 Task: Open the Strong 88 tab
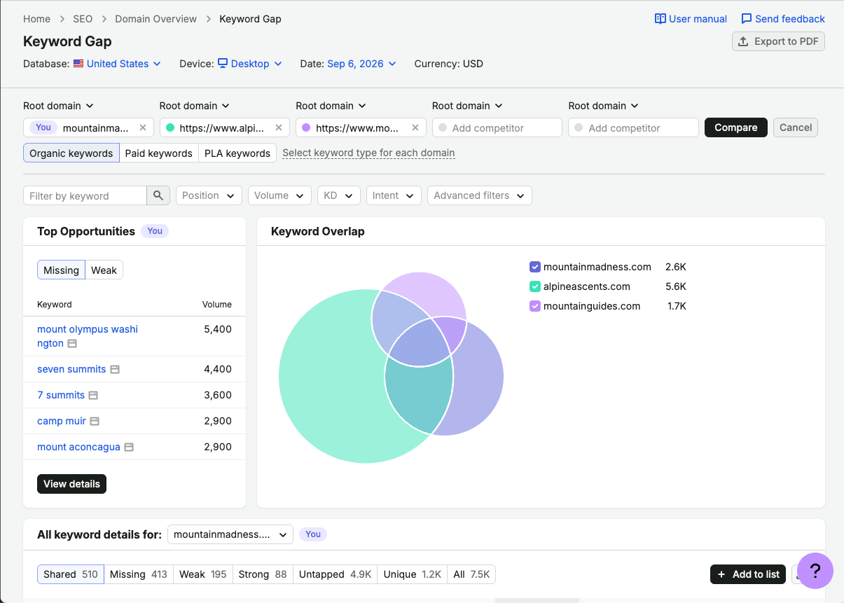pos(263,574)
